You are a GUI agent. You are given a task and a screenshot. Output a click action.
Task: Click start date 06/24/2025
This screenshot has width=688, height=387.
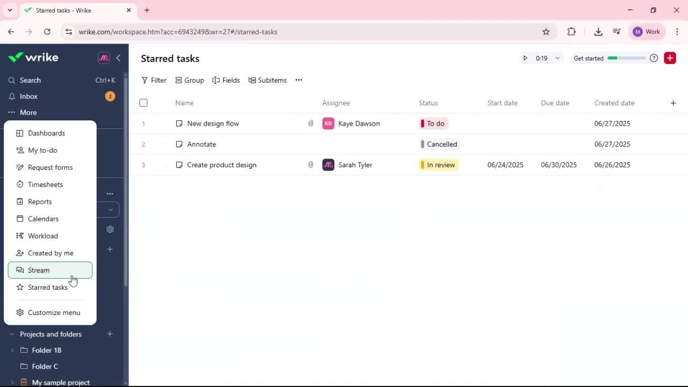[x=505, y=165]
